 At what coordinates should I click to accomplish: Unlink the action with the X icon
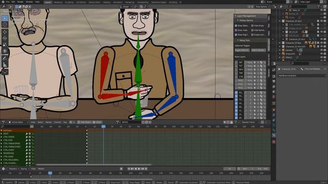click(x=150, y=122)
